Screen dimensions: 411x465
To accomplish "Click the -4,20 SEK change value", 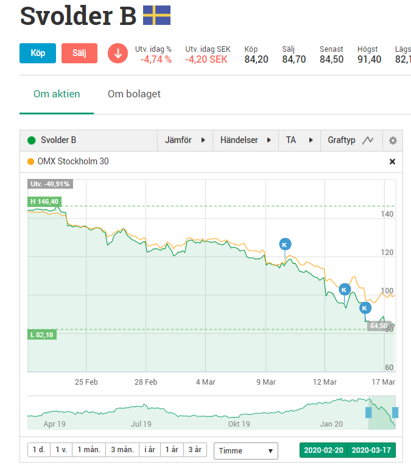I will click(206, 59).
